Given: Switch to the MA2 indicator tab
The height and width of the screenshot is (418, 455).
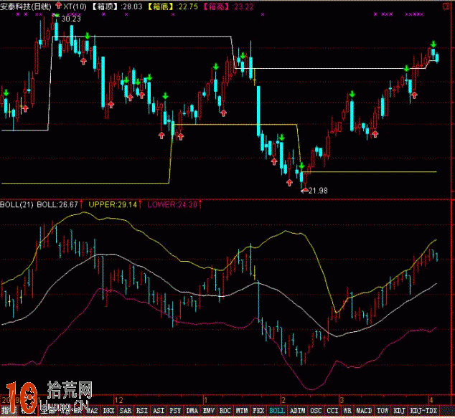Looking at the screenshot, I should coord(93,411).
